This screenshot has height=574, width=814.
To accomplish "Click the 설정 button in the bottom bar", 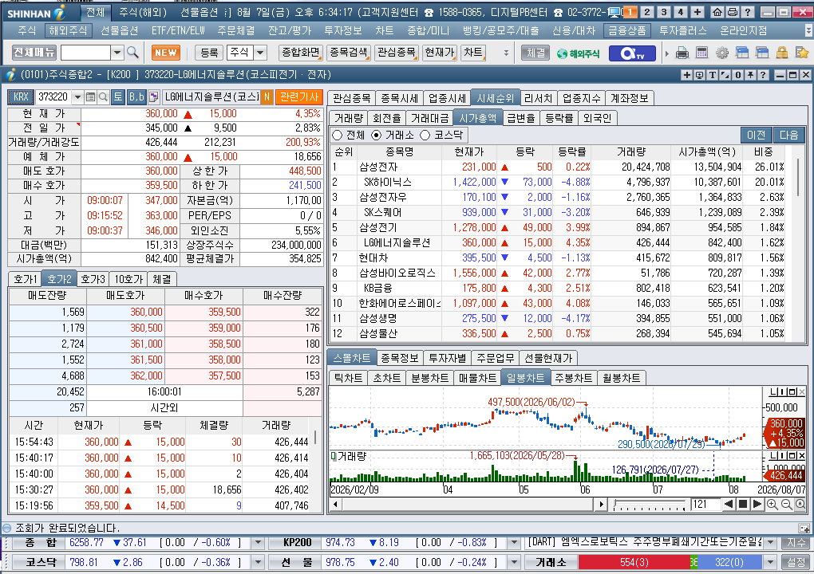I will pyautogui.click(x=796, y=562).
